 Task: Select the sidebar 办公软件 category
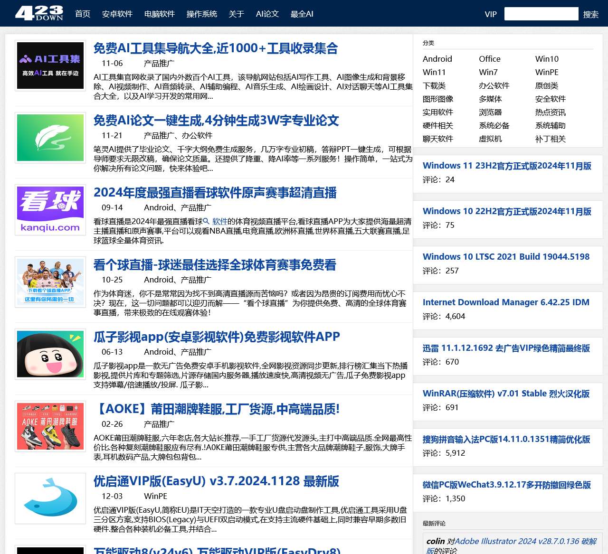click(x=494, y=85)
